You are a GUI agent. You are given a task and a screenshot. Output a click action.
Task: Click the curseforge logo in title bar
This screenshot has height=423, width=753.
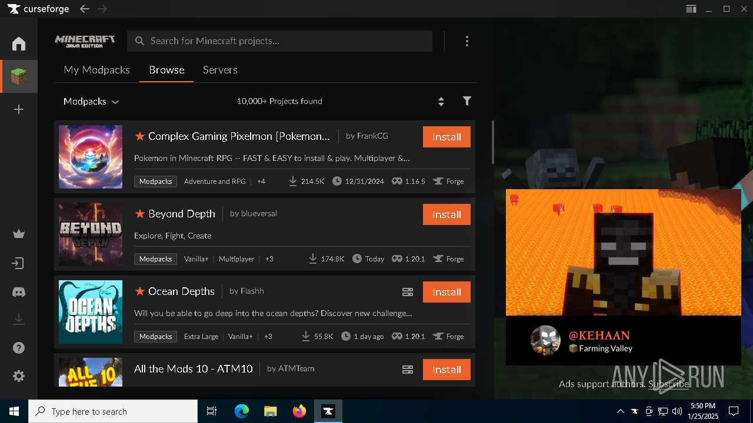tap(38, 9)
